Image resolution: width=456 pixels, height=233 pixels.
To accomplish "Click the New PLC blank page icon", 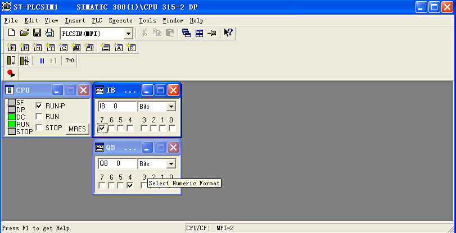I will [x=11, y=33].
